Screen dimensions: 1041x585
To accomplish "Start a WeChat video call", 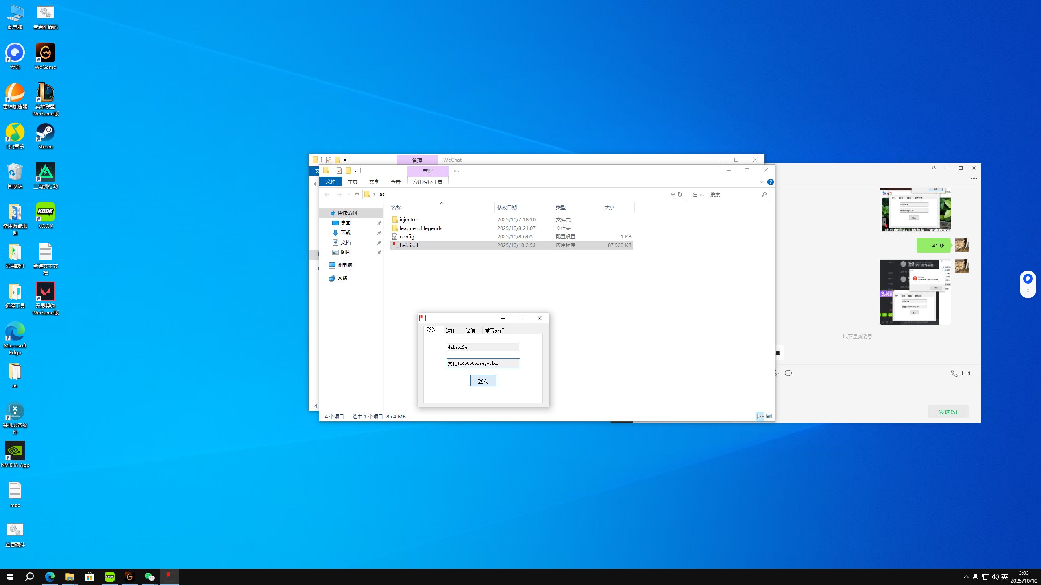I will point(966,373).
